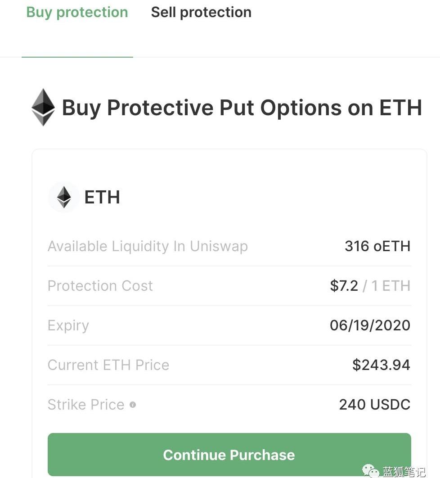Image resolution: width=440 pixels, height=478 pixels.
Task: Select the $7.2 protection cost value
Action: coord(344,286)
